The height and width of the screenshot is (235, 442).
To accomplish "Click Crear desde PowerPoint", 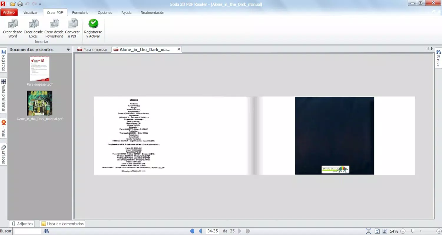I will pos(54,28).
